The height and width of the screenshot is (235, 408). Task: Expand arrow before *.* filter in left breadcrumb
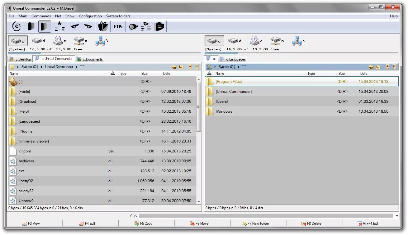pos(77,67)
